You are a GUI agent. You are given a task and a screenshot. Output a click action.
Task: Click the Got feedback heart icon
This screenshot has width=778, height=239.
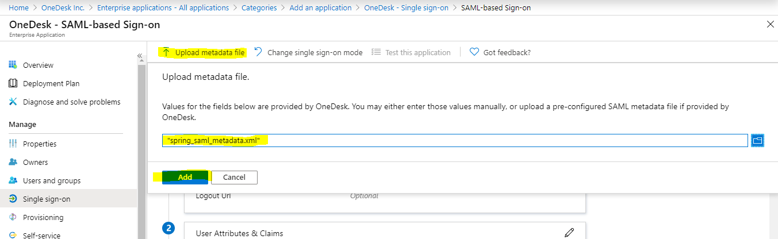pos(474,52)
